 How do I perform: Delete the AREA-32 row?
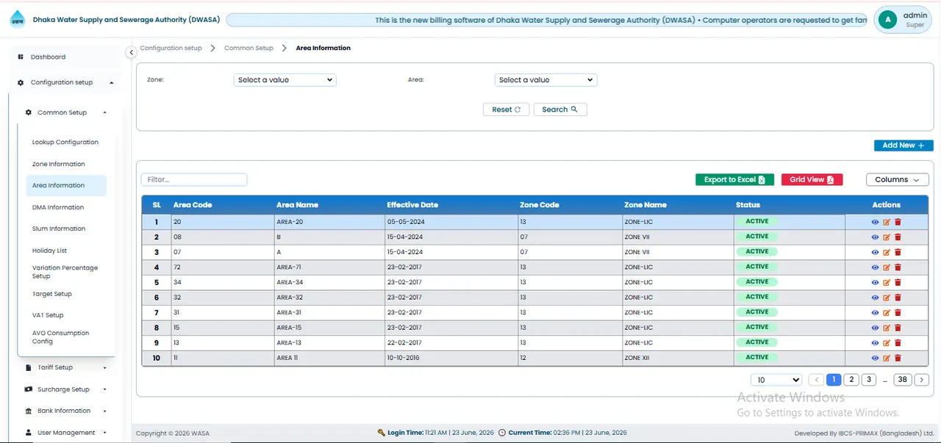898,298
